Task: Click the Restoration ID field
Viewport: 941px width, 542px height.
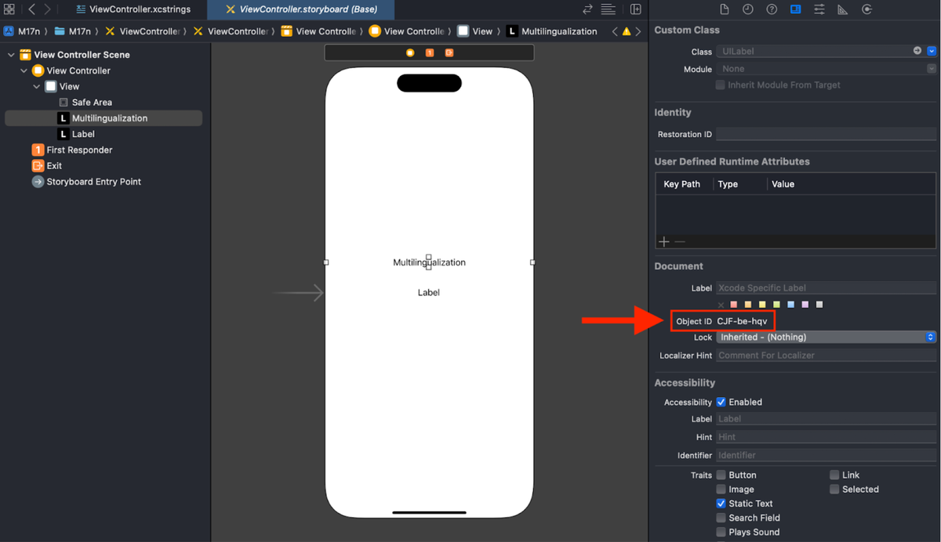Action: click(x=827, y=134)
